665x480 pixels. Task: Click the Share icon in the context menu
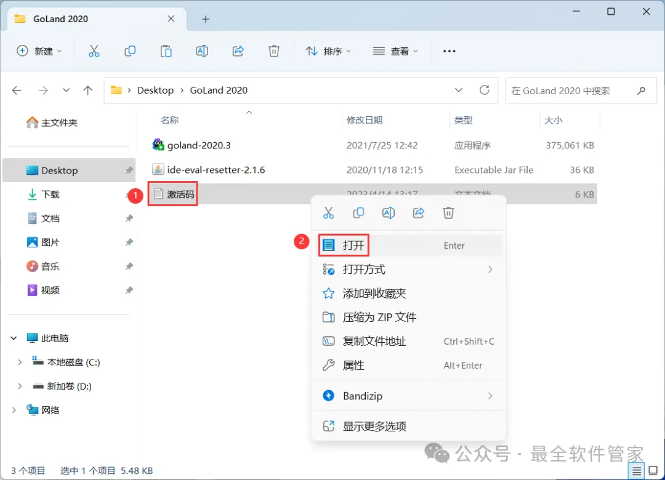pos(419,212)
